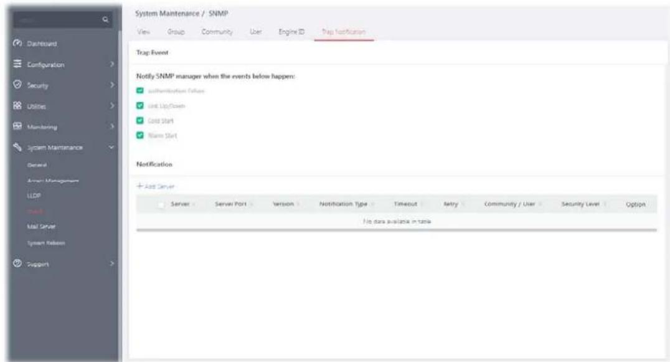
Task: Open the LLDP submenu item
Action: (x=34, y=196)
